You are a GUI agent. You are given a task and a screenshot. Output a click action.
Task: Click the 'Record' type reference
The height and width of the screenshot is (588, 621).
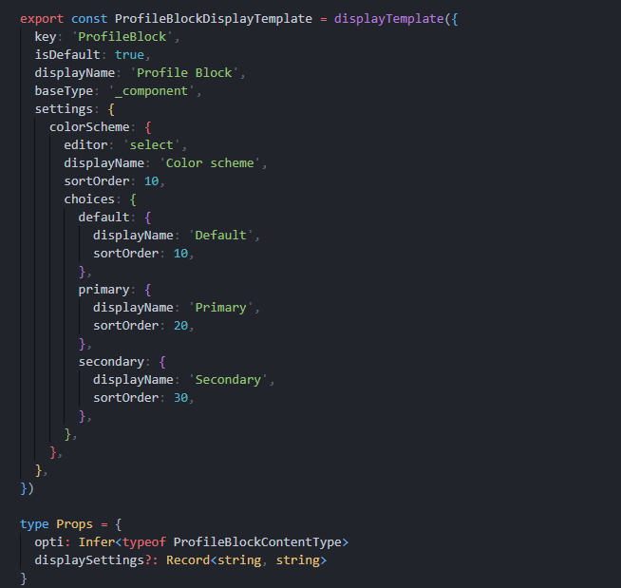point(188,560)
